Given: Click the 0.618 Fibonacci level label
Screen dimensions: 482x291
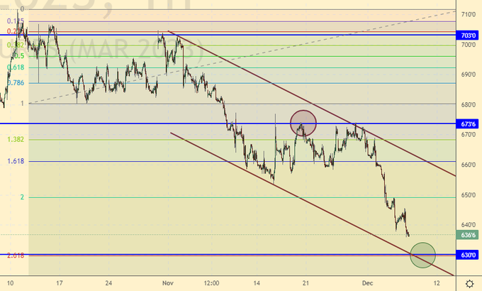Looking at the screenshot, I should 16,67.
